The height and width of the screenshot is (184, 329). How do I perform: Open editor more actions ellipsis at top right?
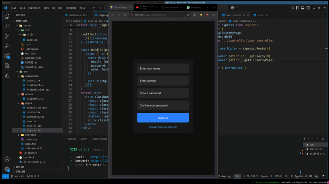point(323,15)
